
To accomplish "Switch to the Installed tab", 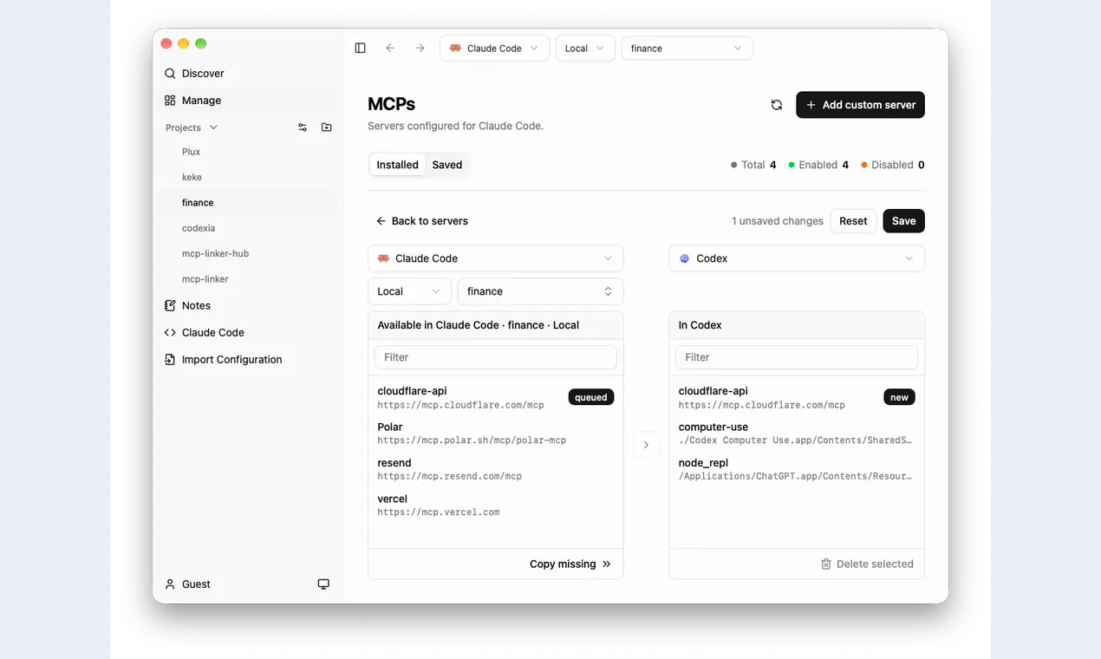I will coord(398,165).
